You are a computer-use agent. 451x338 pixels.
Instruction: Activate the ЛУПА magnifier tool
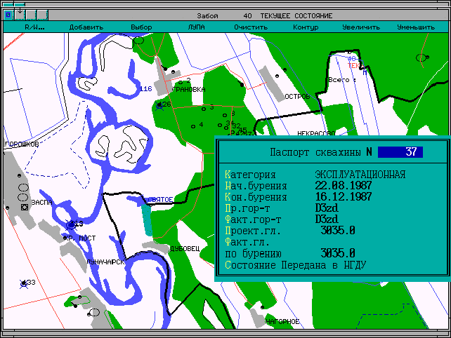(196, 27)
